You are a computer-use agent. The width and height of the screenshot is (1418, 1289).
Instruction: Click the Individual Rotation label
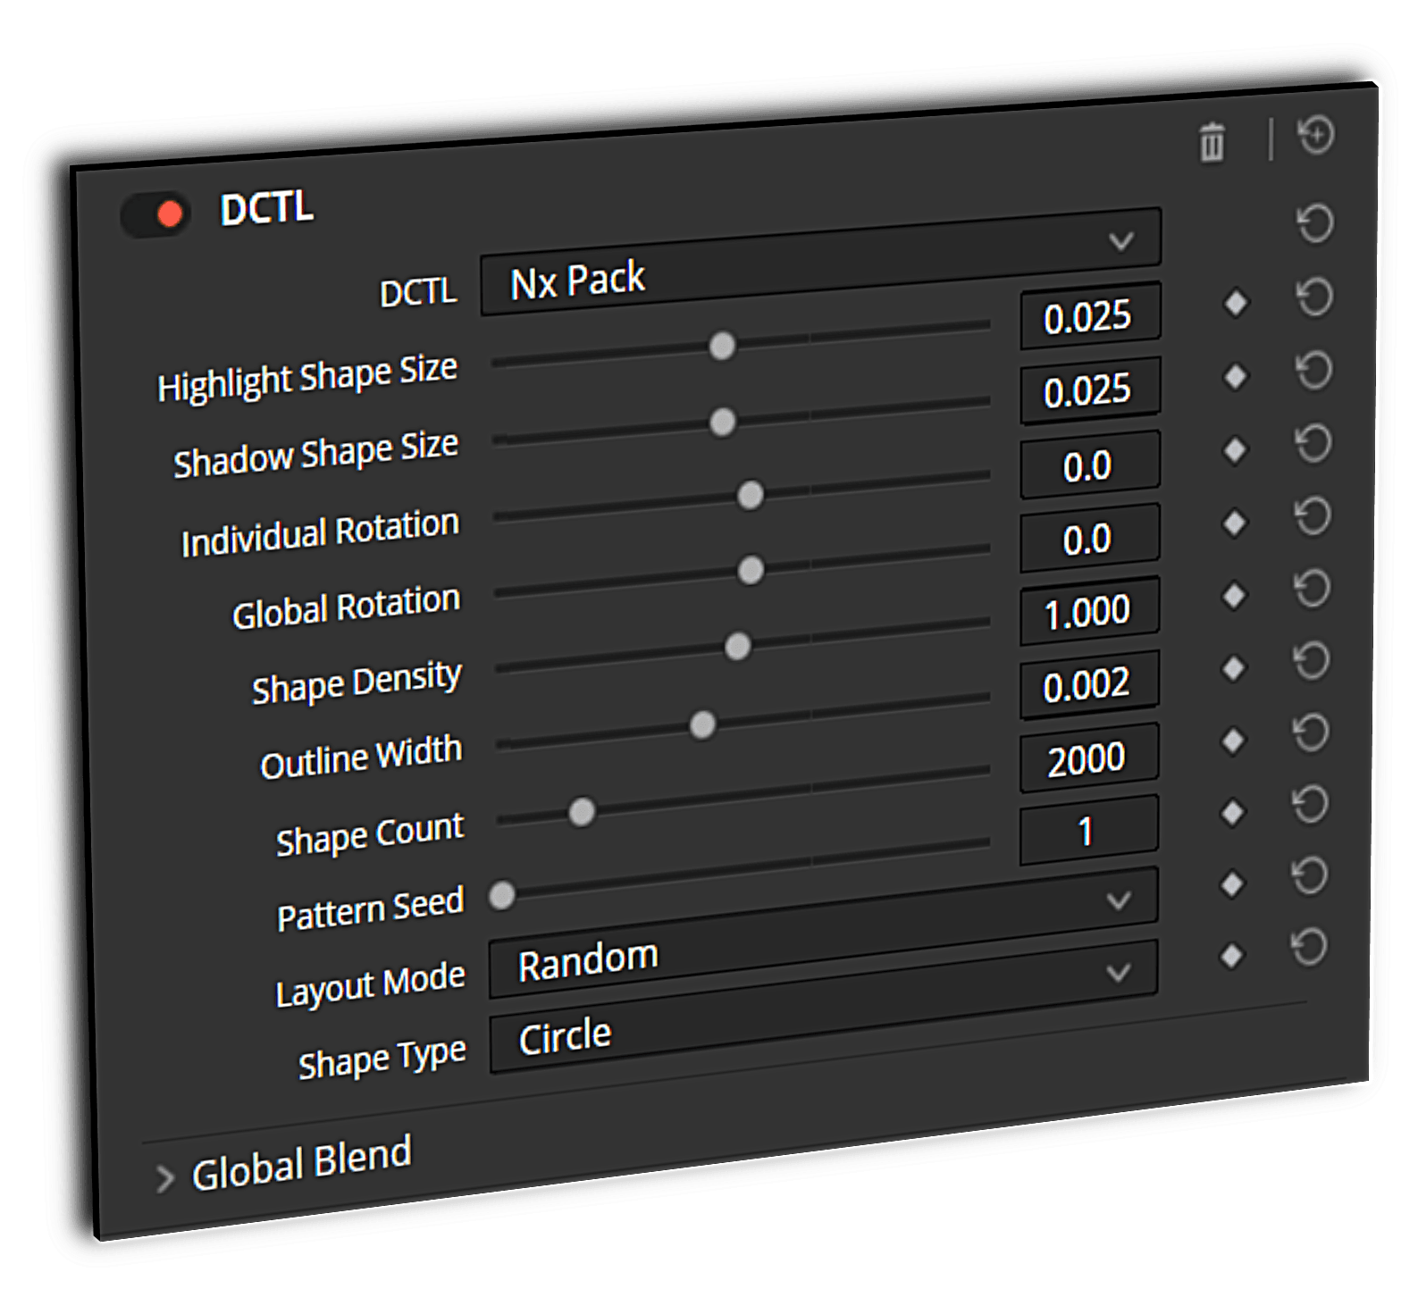click(x=320, y=533)
